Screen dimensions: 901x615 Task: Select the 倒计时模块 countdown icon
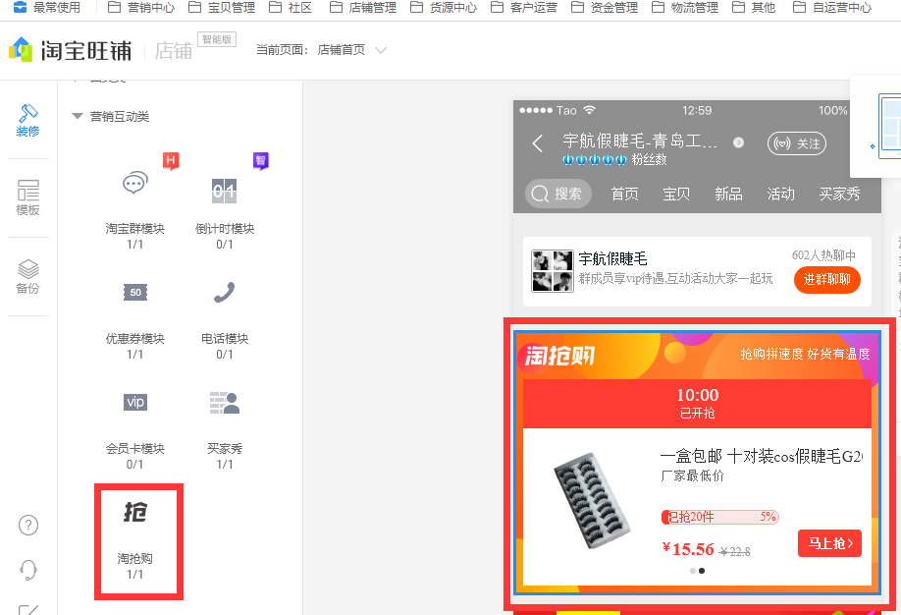(x=225, y=190)
